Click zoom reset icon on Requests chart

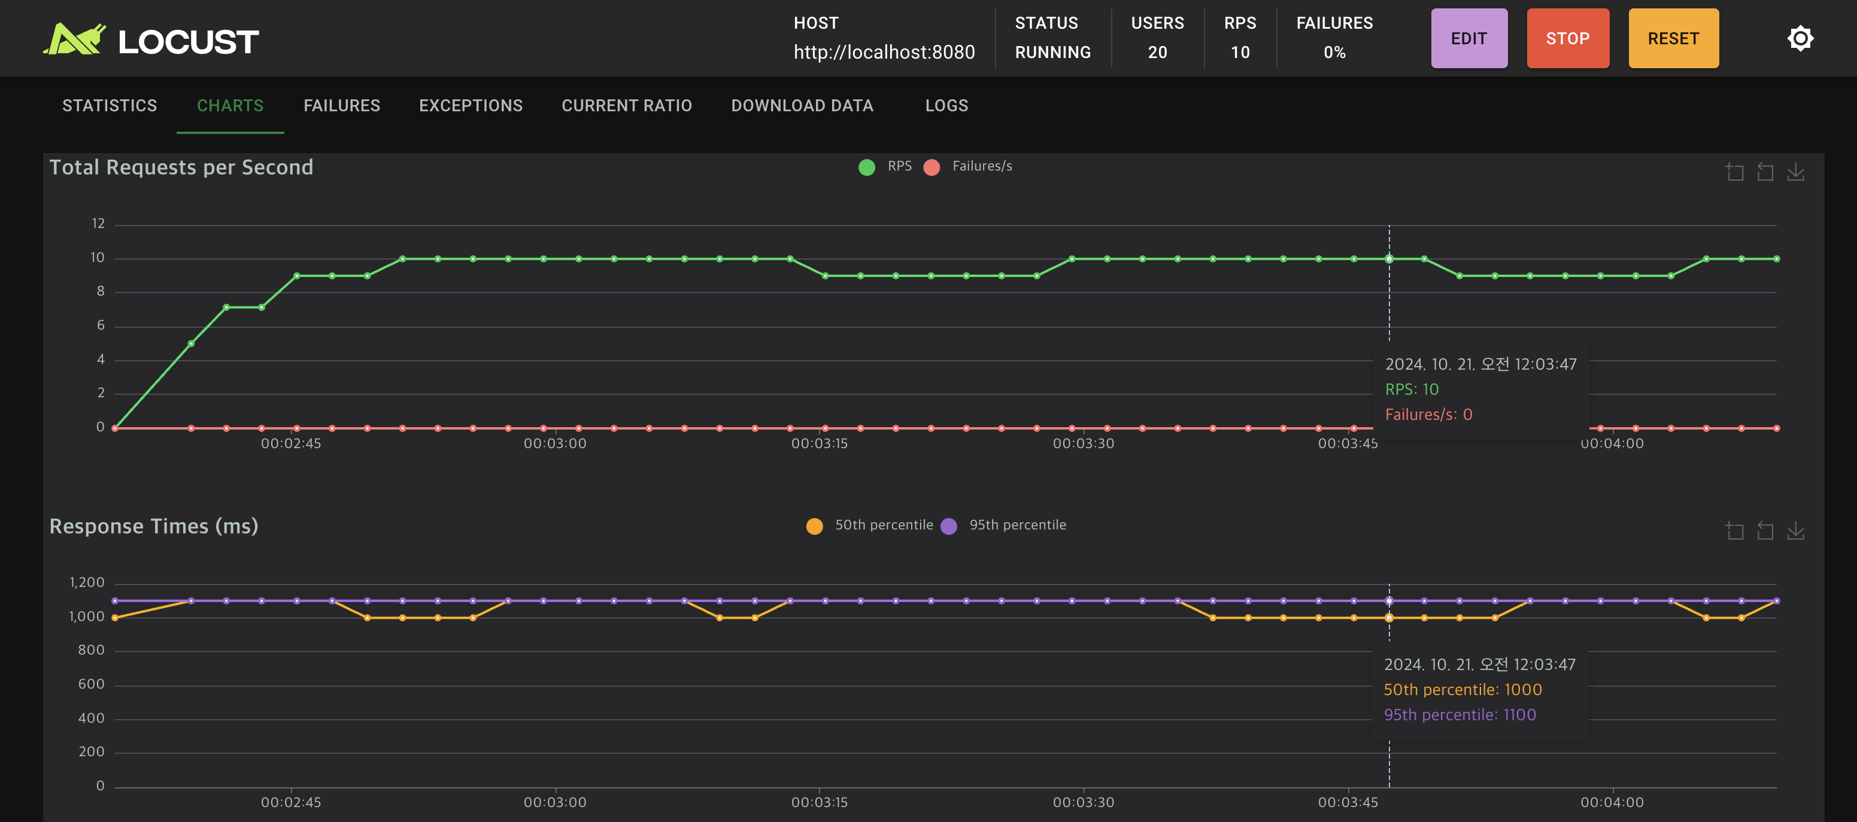[x=1765, y=172]
